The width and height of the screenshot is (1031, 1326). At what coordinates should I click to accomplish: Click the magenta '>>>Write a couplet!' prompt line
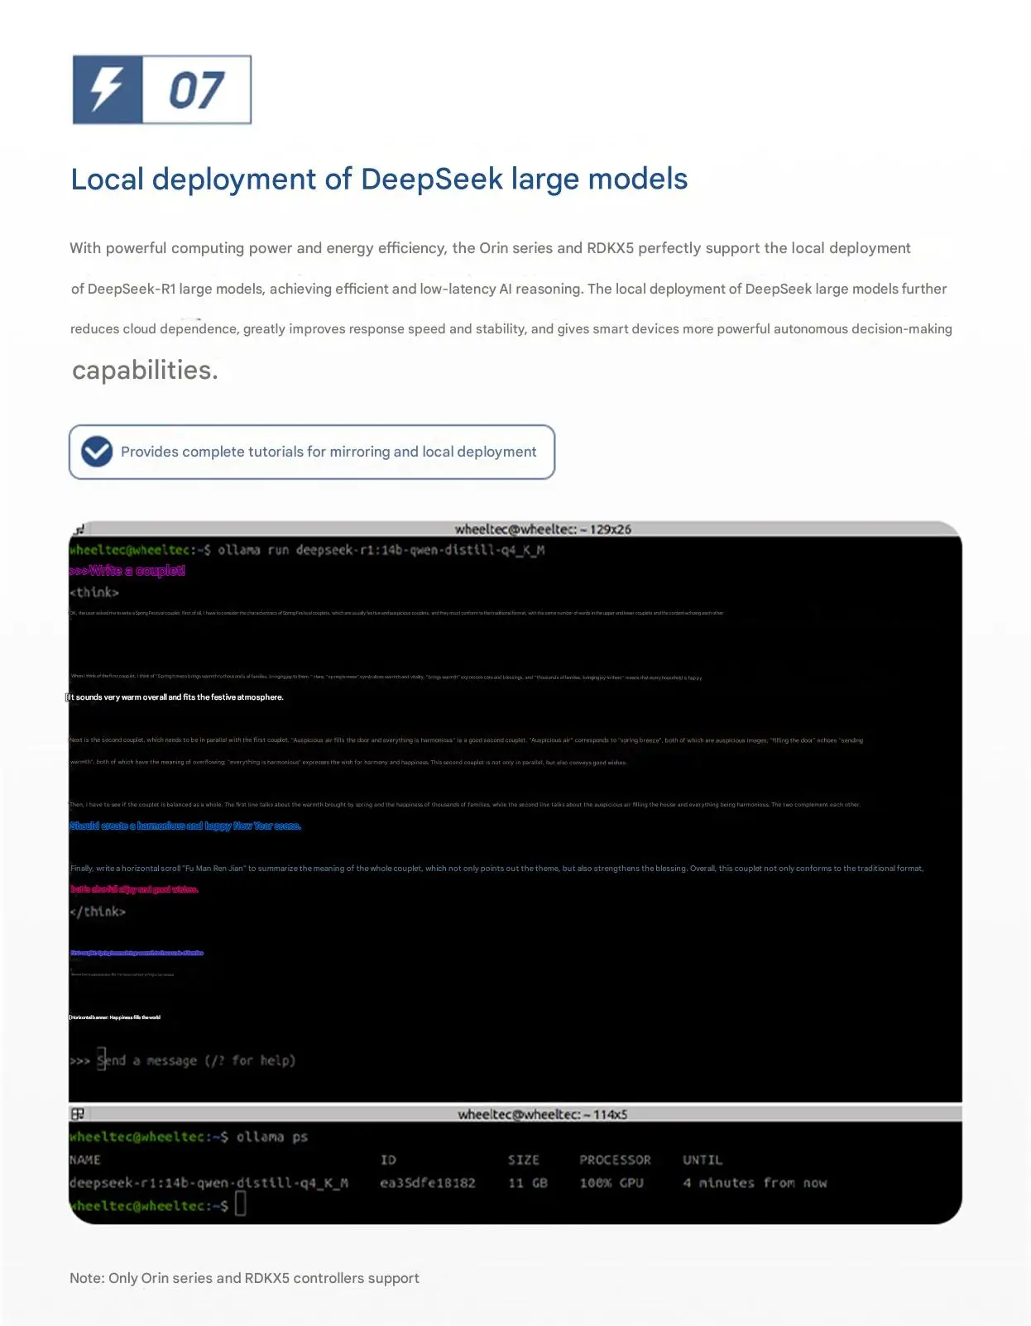click(x=127, y=571)
